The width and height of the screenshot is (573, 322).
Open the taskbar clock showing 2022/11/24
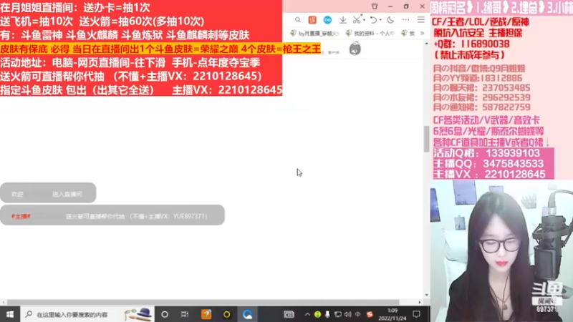point(392,314)
